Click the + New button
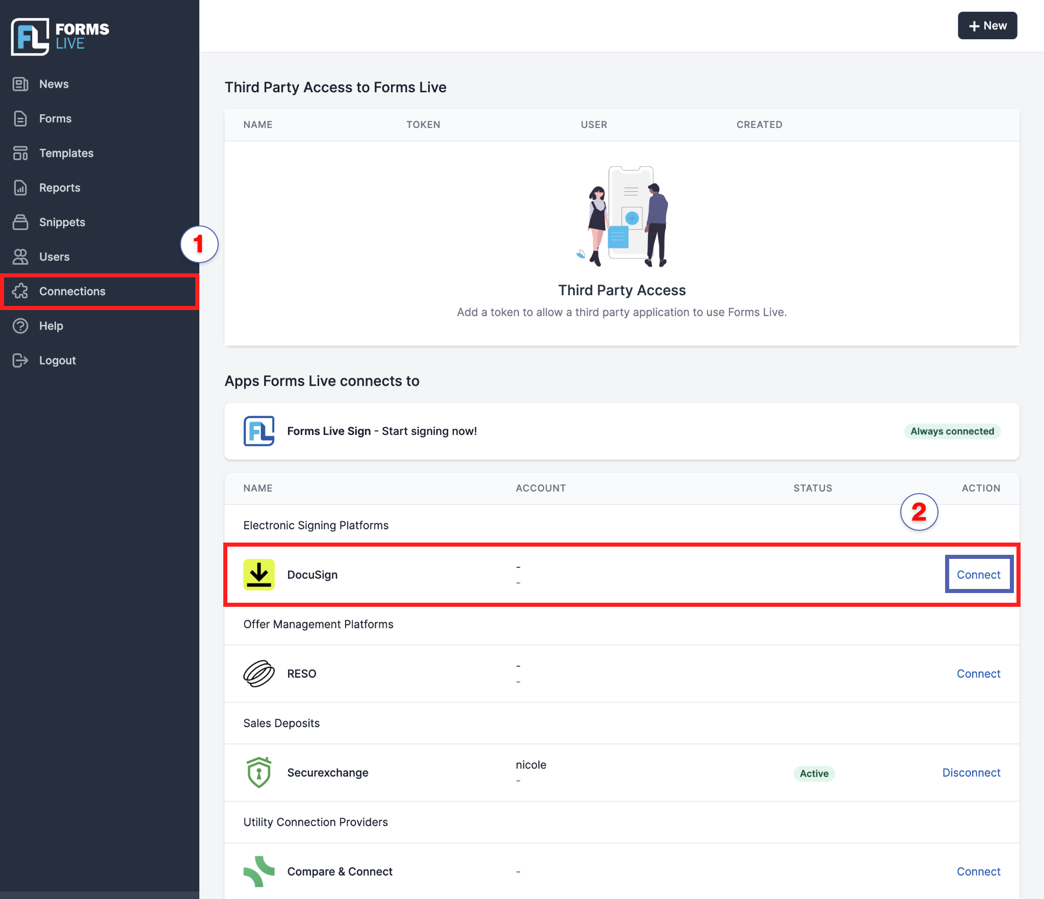 coord(987,25)
